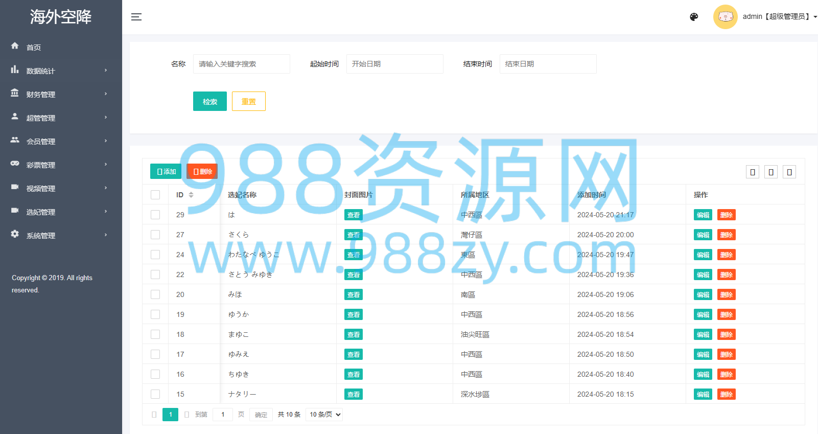Click the gamepad icon for 彩票管理
The image size is (818, 434).
pos(15,164)
